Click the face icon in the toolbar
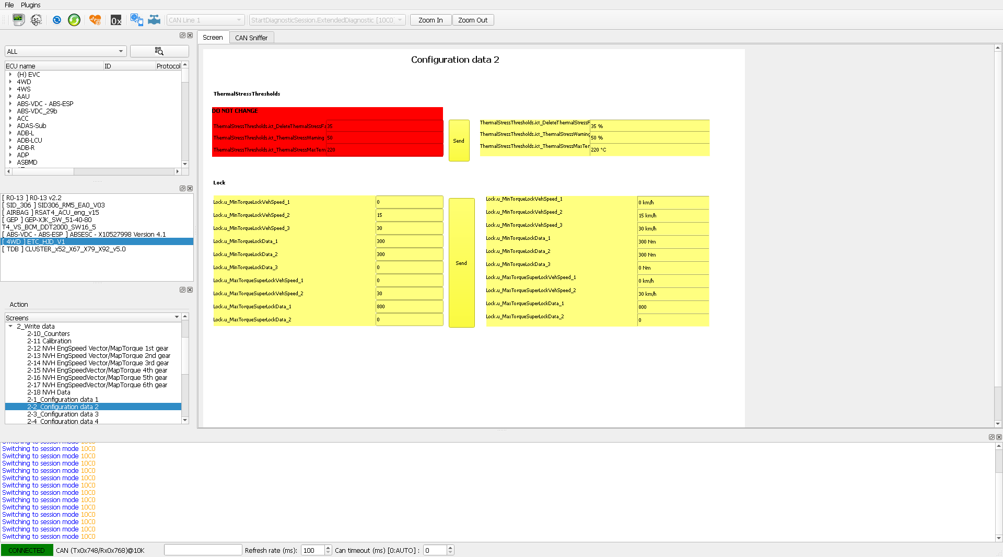Viewport: 1003px width, 557px height. click(36, 20)
